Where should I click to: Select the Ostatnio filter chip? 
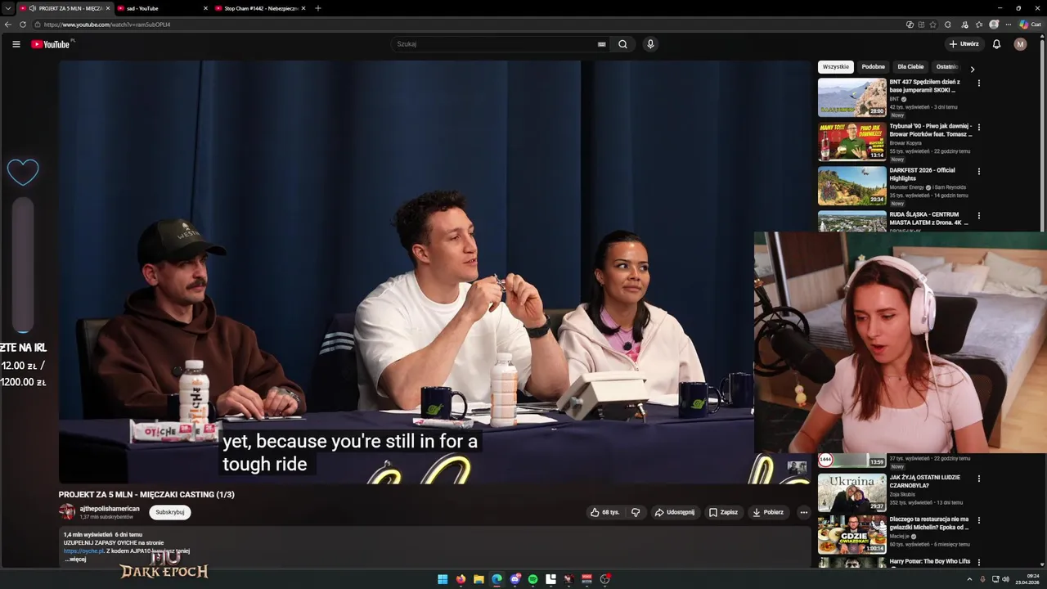[x=946, y=67]
